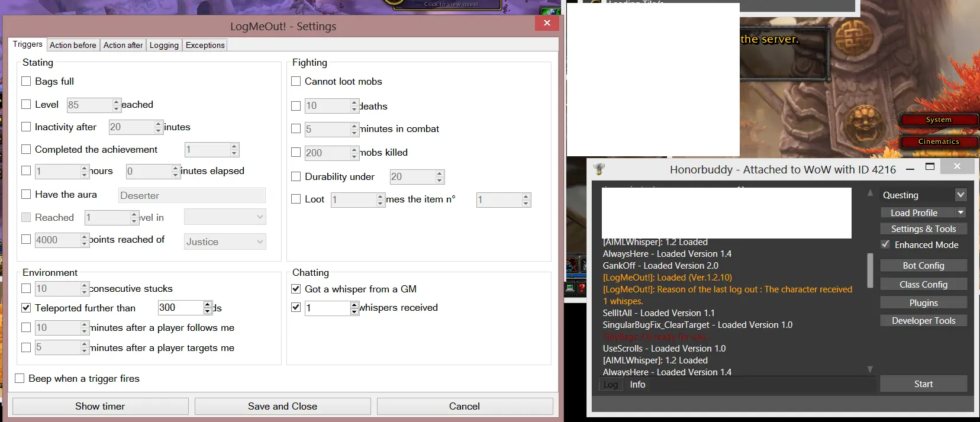Open the System button in the game menu

[939, 120]
